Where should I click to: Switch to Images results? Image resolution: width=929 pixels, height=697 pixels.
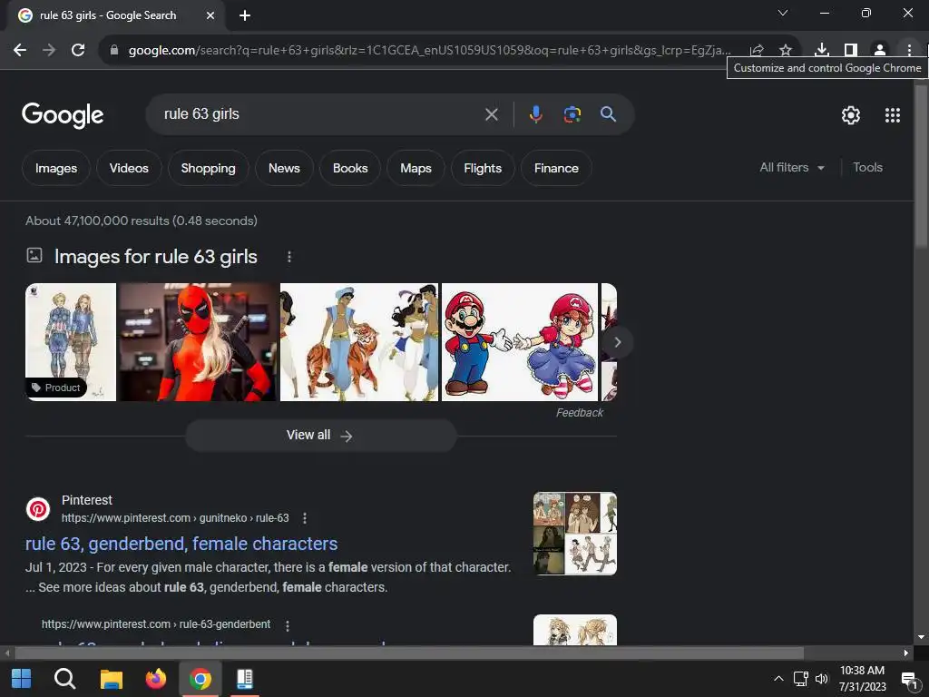click(56, 168)
